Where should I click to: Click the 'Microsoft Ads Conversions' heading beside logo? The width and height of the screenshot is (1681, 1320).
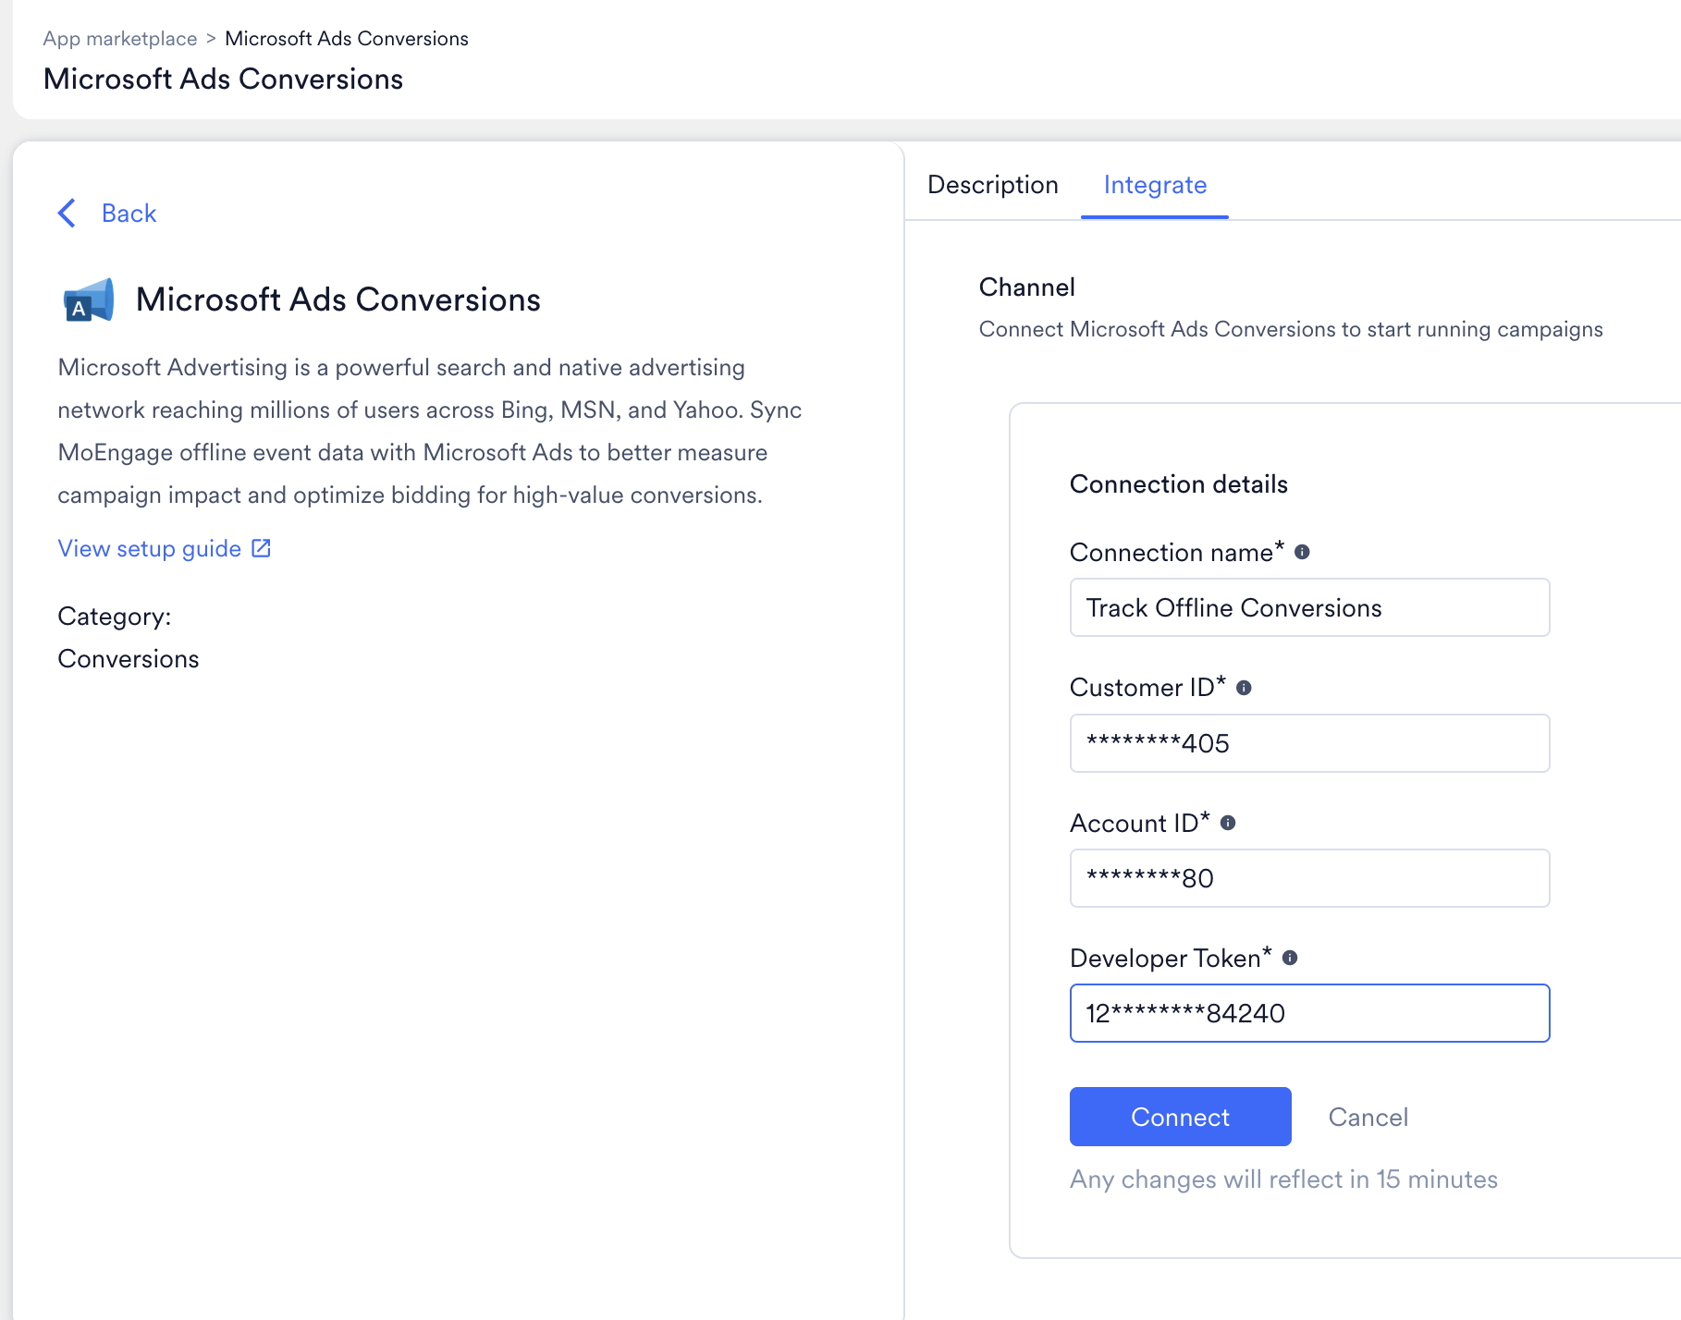tap(338, 299)
